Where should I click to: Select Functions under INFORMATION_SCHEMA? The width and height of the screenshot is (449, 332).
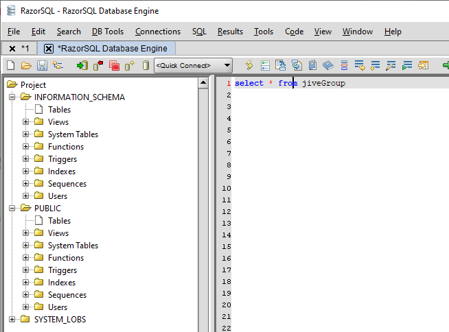pyautogui.click(x=66, y=147)
